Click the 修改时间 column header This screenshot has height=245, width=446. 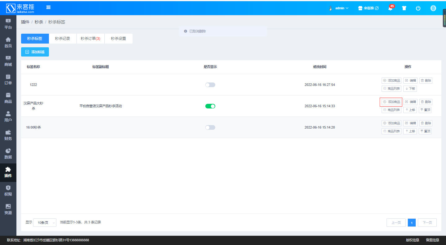point(320,67)
